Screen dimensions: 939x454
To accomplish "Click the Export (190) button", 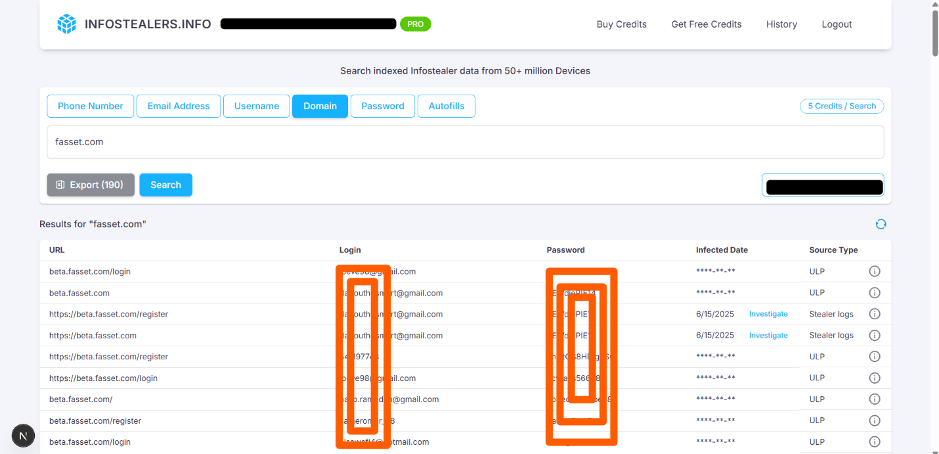I will coord(91,185).
